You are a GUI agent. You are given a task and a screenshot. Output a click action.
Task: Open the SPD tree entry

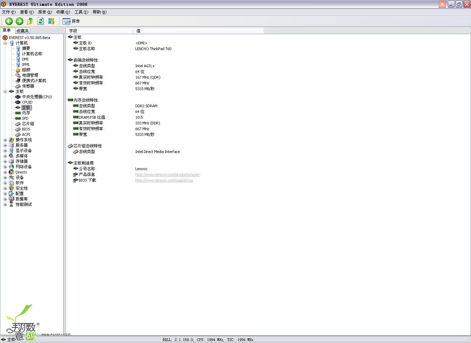tap(25, 118)
